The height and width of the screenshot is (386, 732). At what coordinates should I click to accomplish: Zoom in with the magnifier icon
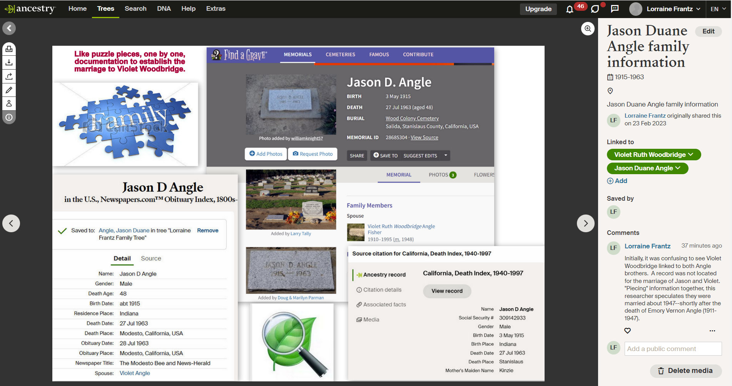coord(588,28)
